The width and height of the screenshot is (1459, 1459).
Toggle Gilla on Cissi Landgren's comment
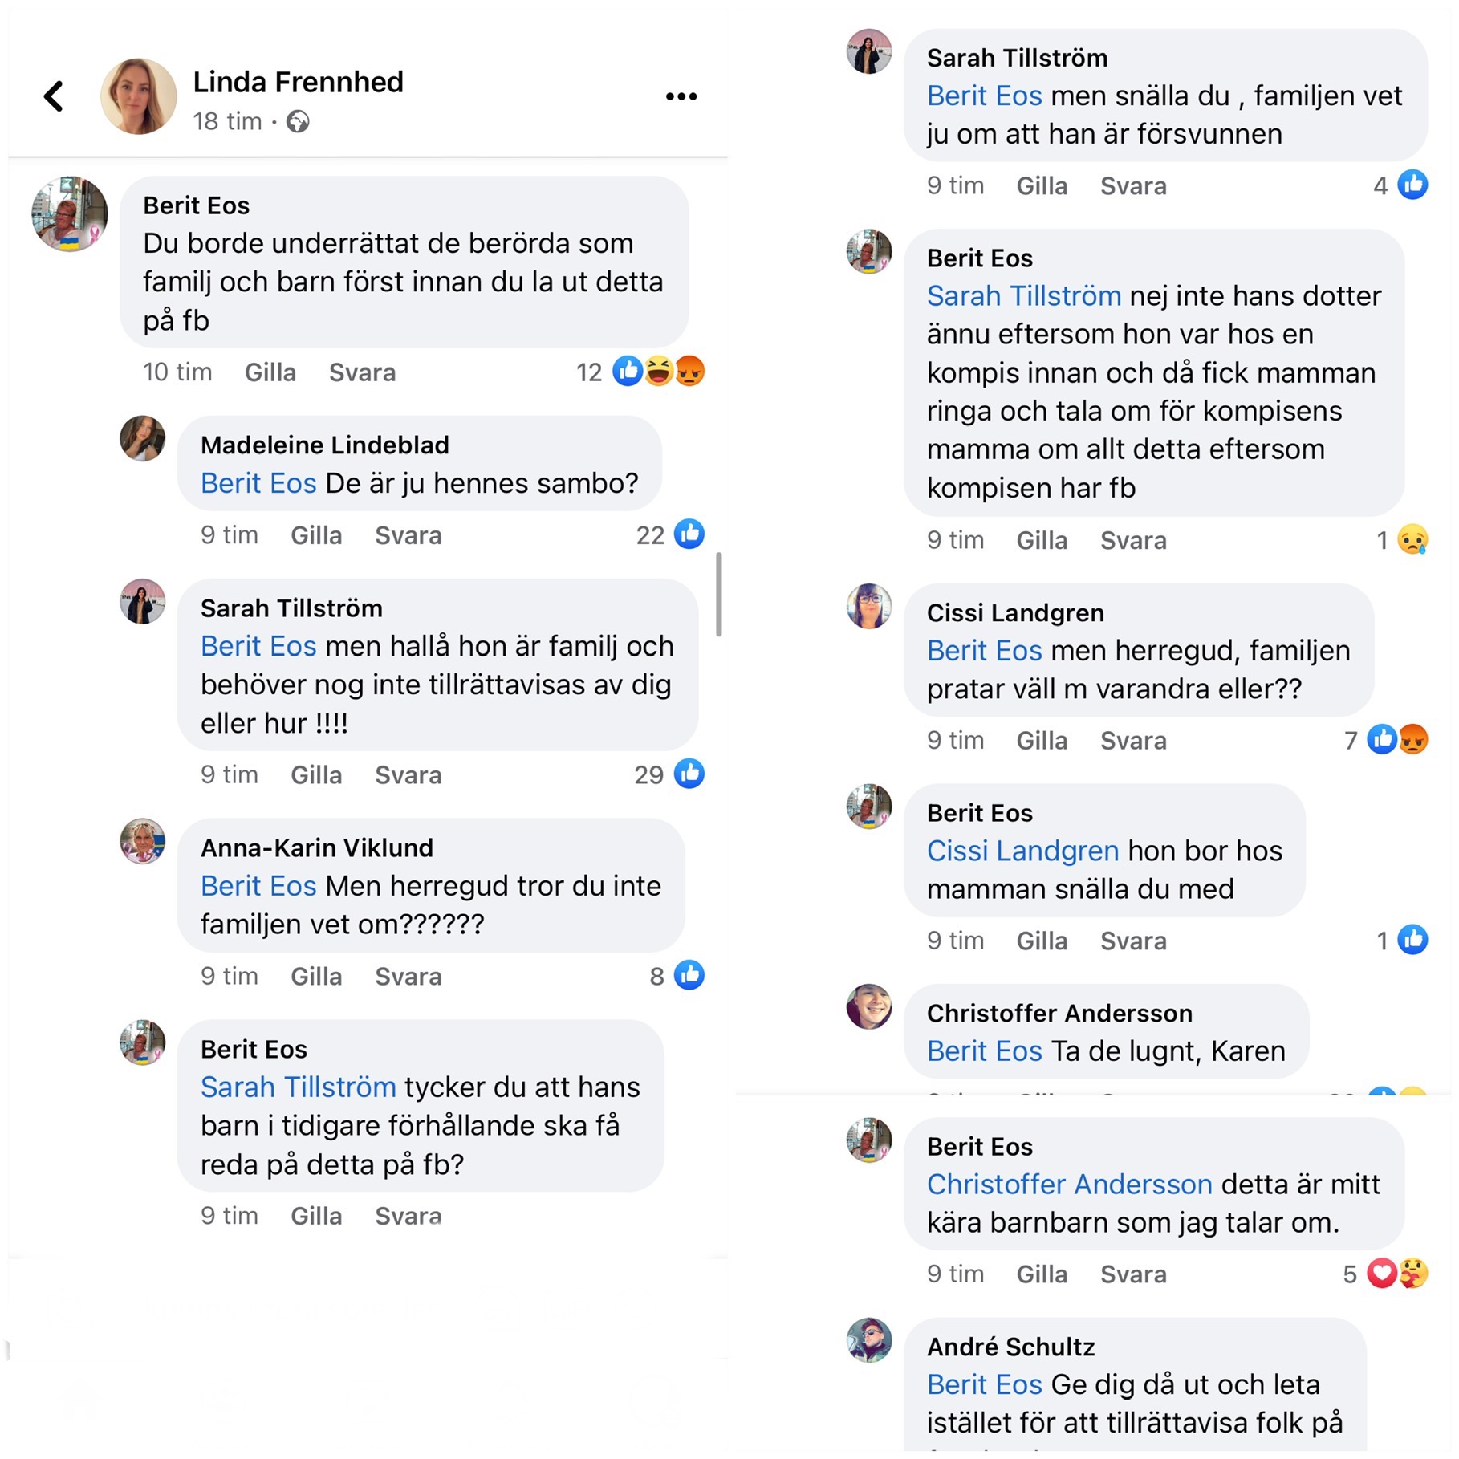pos(1042,740)
